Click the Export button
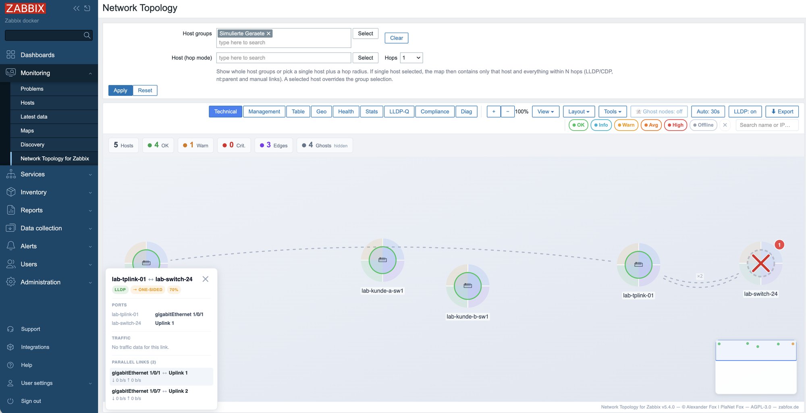806x413 pixels. click(x=782, y=112)
